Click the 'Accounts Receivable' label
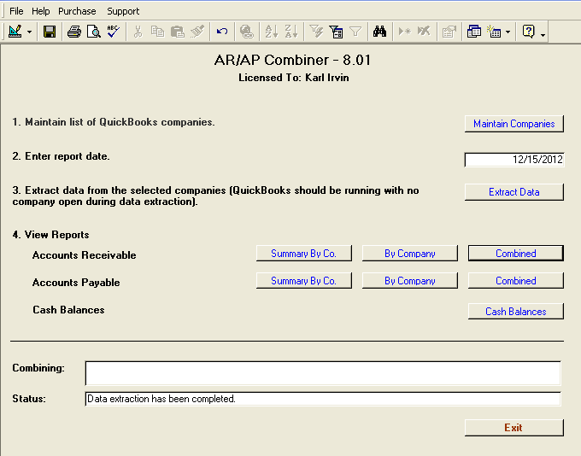The image size is (581, 456). pyautogui.click(x=84, y=255)
